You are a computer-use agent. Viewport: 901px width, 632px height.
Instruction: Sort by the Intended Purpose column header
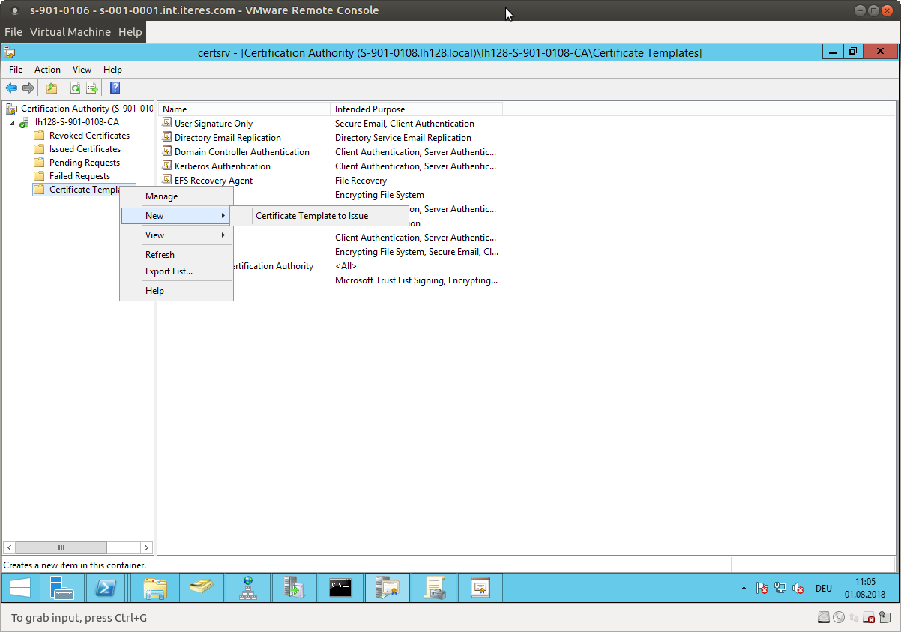pyautogui.click(x=416, y=109)
